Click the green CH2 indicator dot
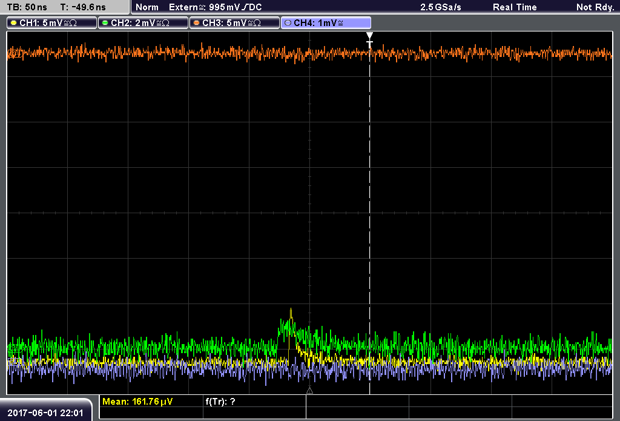 click(x=105, y=23)
